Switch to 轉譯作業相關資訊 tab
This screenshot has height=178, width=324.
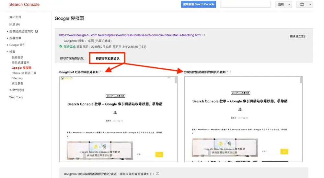[x=108, y=58]
